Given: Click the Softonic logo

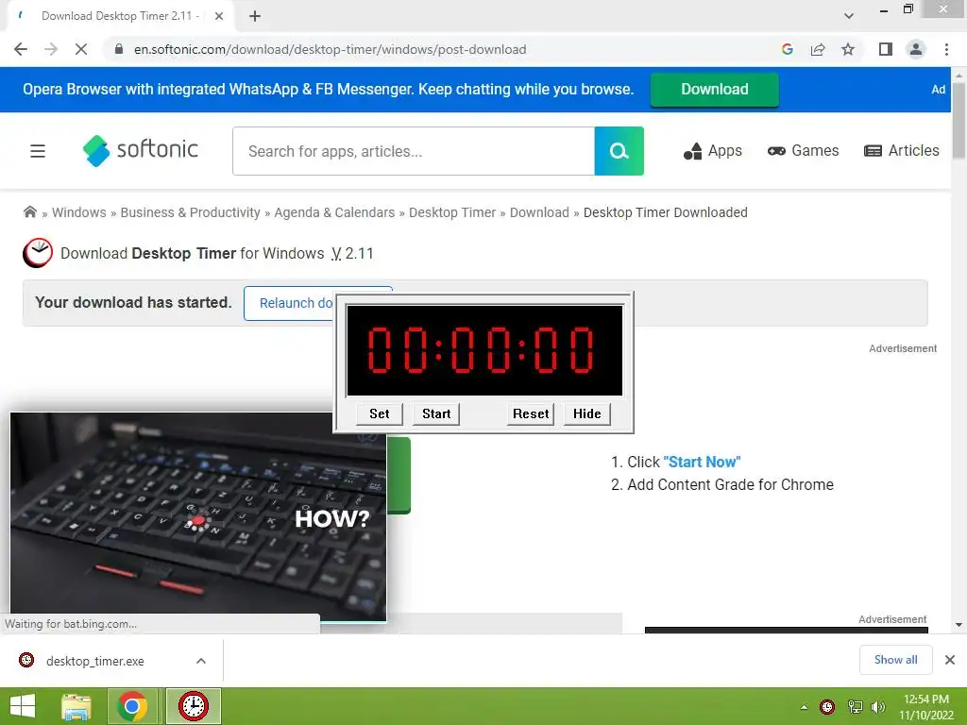Looking at the screenshot, I should [141, 150].
